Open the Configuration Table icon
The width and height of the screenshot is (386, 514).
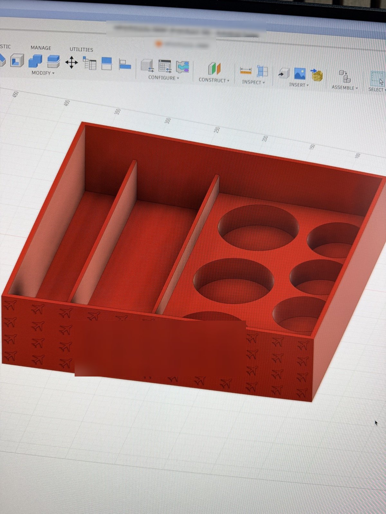click(x=165, y=66)
